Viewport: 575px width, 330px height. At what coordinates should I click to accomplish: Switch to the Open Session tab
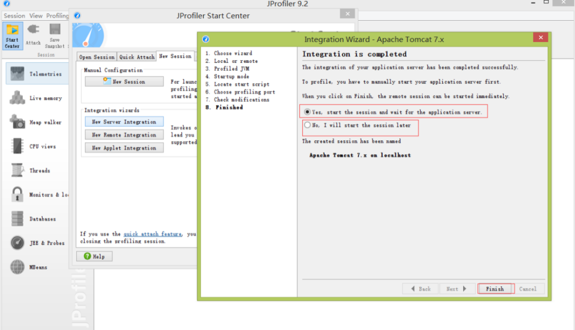pyautogui.click(x=97, y=57)
